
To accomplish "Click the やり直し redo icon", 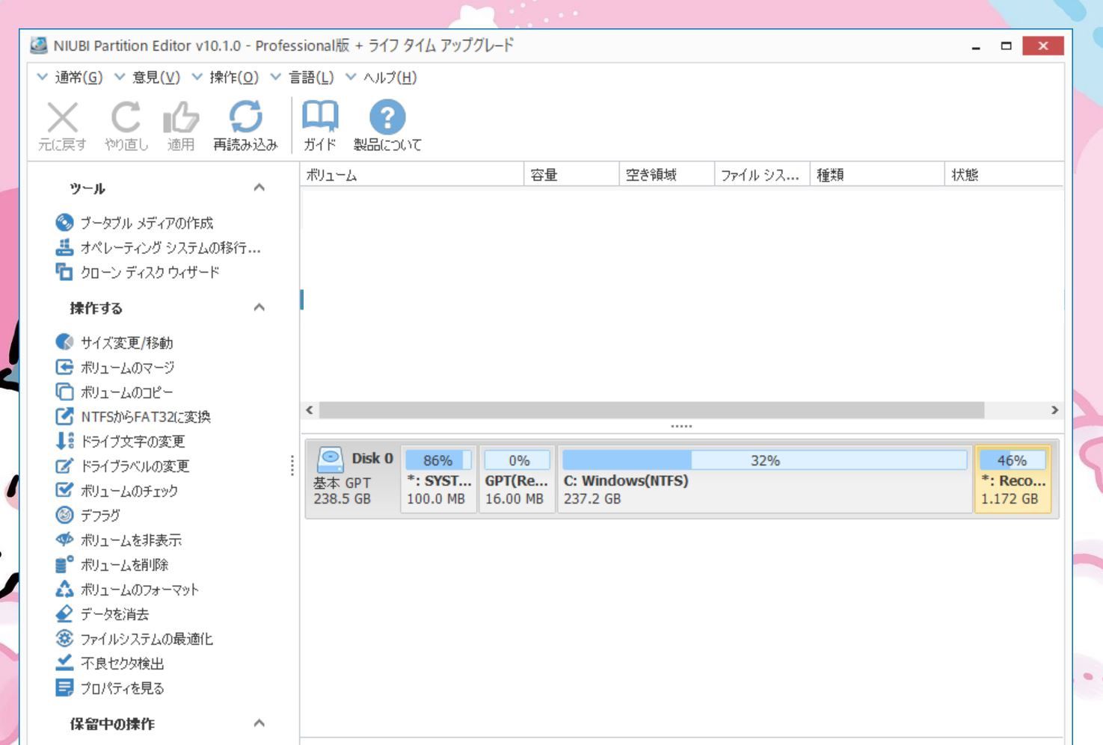I will (x=126, y=117).
